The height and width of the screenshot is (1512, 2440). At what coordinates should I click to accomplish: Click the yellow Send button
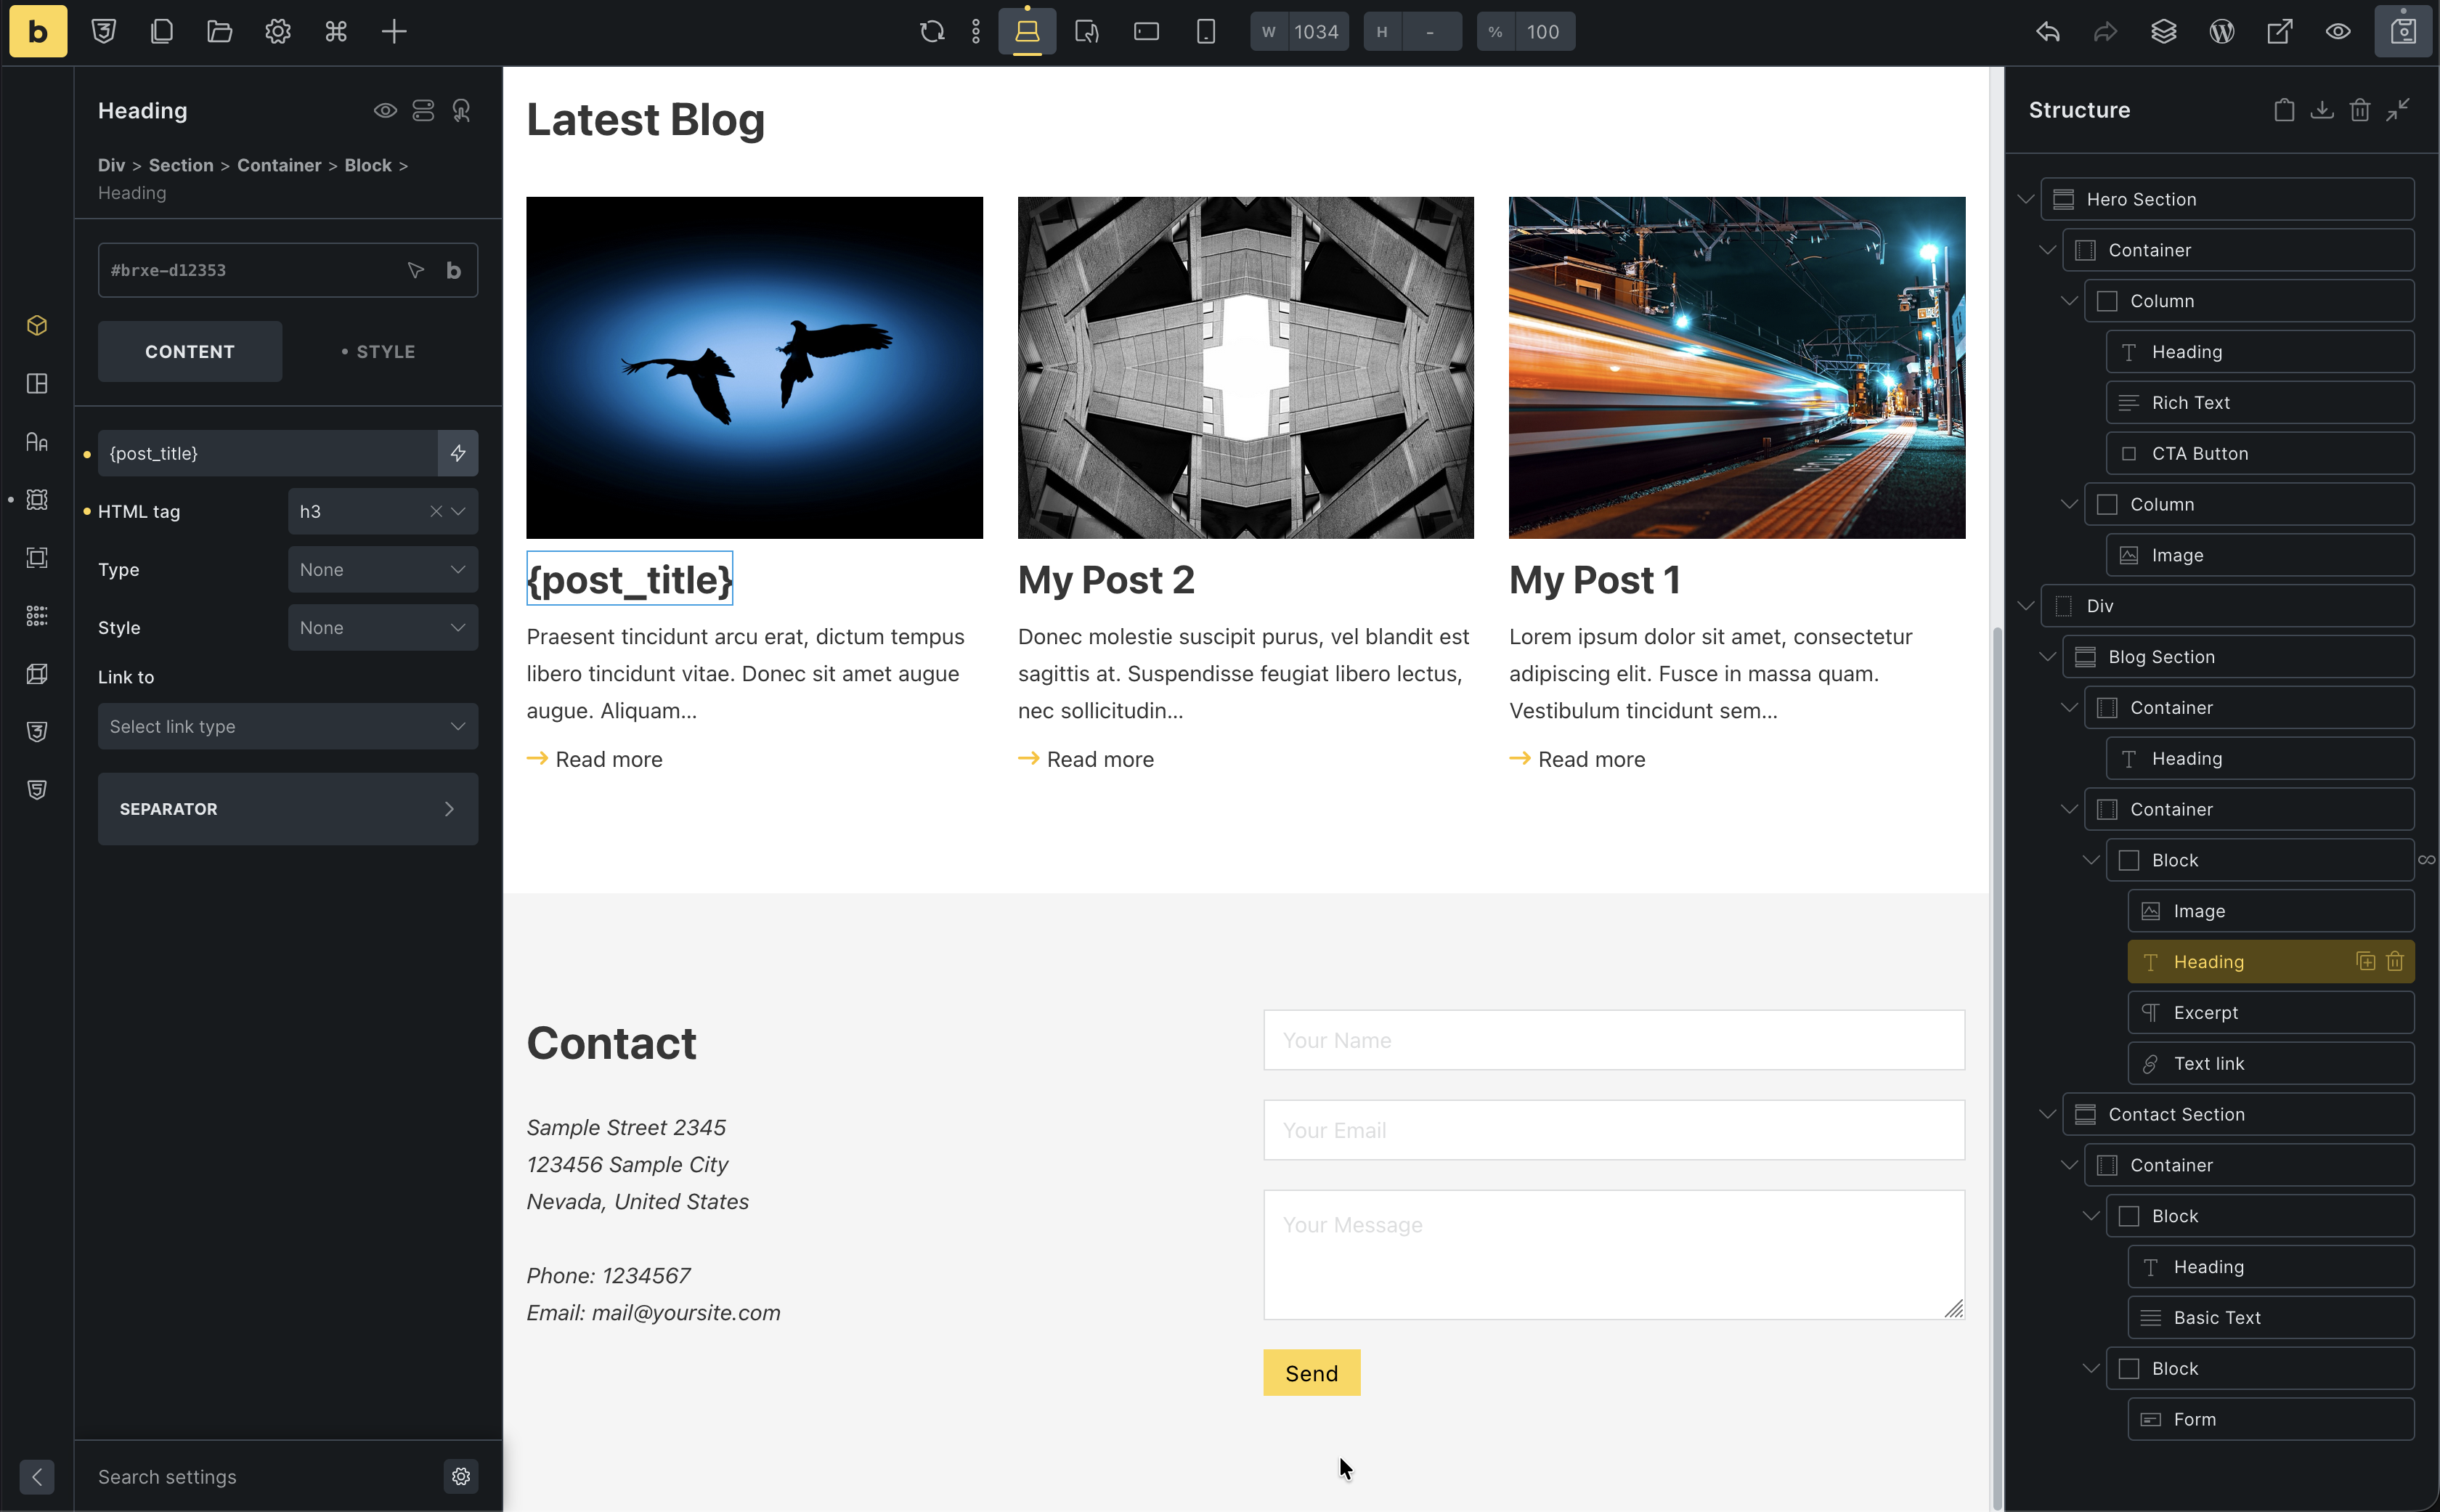(1311, 1373)
